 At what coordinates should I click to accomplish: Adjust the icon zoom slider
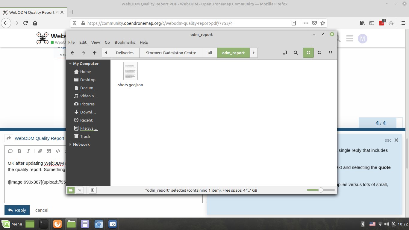coord(321,190)
